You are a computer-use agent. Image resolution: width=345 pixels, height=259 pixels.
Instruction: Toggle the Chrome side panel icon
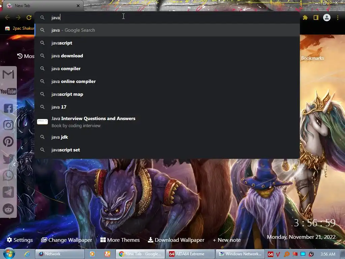click(x=316, y=18)
